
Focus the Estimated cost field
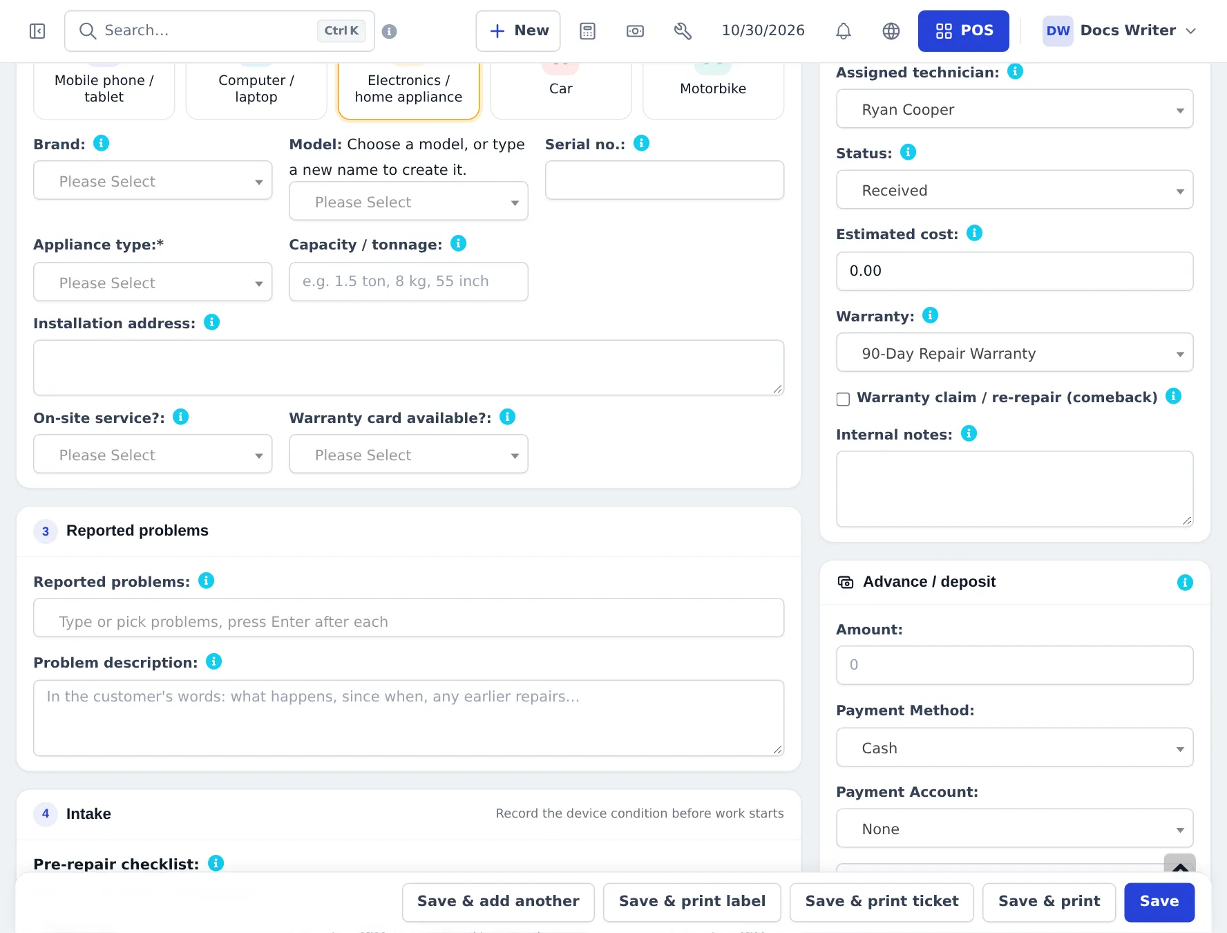1014,271
